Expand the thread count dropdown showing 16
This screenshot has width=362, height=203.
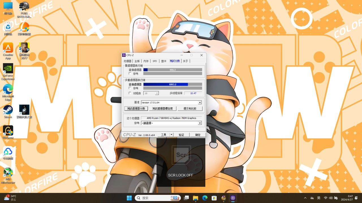point(157,93)
